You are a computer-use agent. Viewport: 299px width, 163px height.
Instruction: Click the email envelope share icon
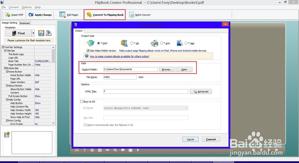tap(123, 150)
